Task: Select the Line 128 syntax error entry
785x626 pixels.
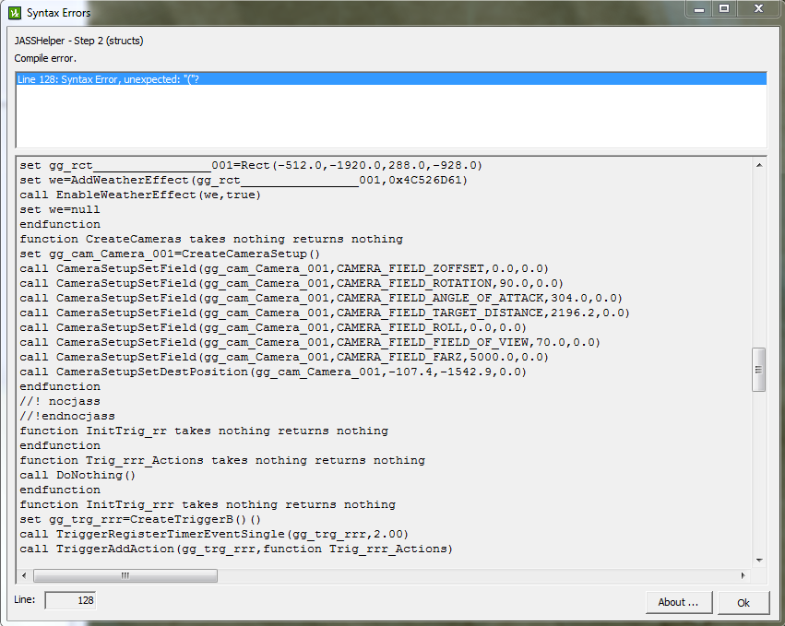Action: click(x=391, y=79)
